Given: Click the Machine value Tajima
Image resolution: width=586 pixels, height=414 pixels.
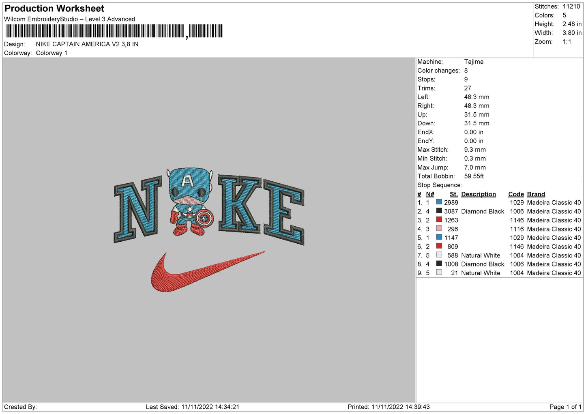Looking at the screenshot, I should (474, 62).
